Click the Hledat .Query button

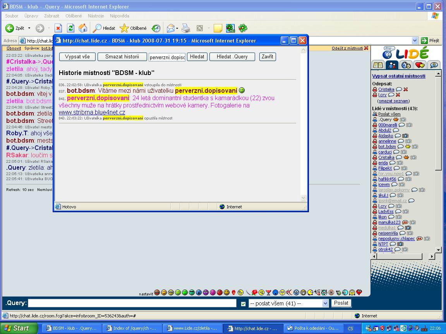[232, 57]
